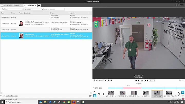Open the 1x playback speed dropdown

coord(152,81)
